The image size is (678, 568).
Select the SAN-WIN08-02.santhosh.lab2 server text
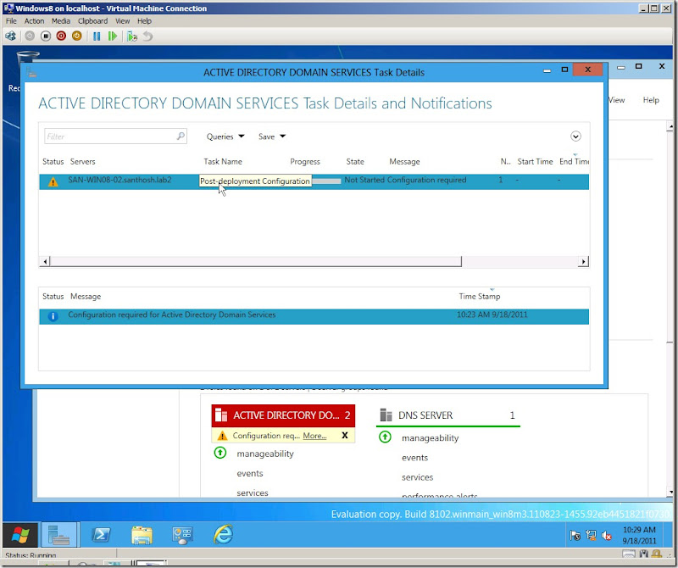coord(119,180)
